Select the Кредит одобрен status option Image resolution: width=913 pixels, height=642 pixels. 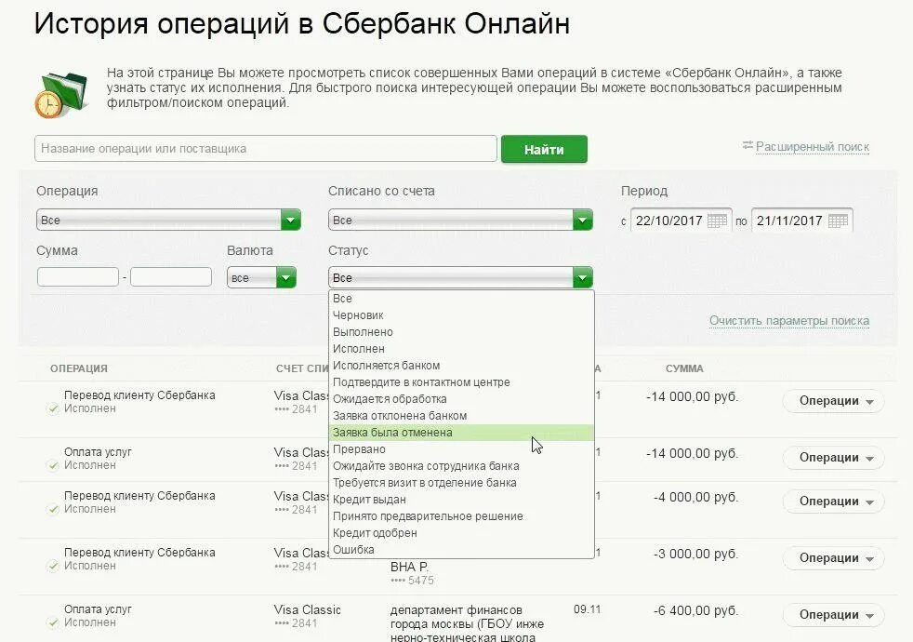pos(372,532)
